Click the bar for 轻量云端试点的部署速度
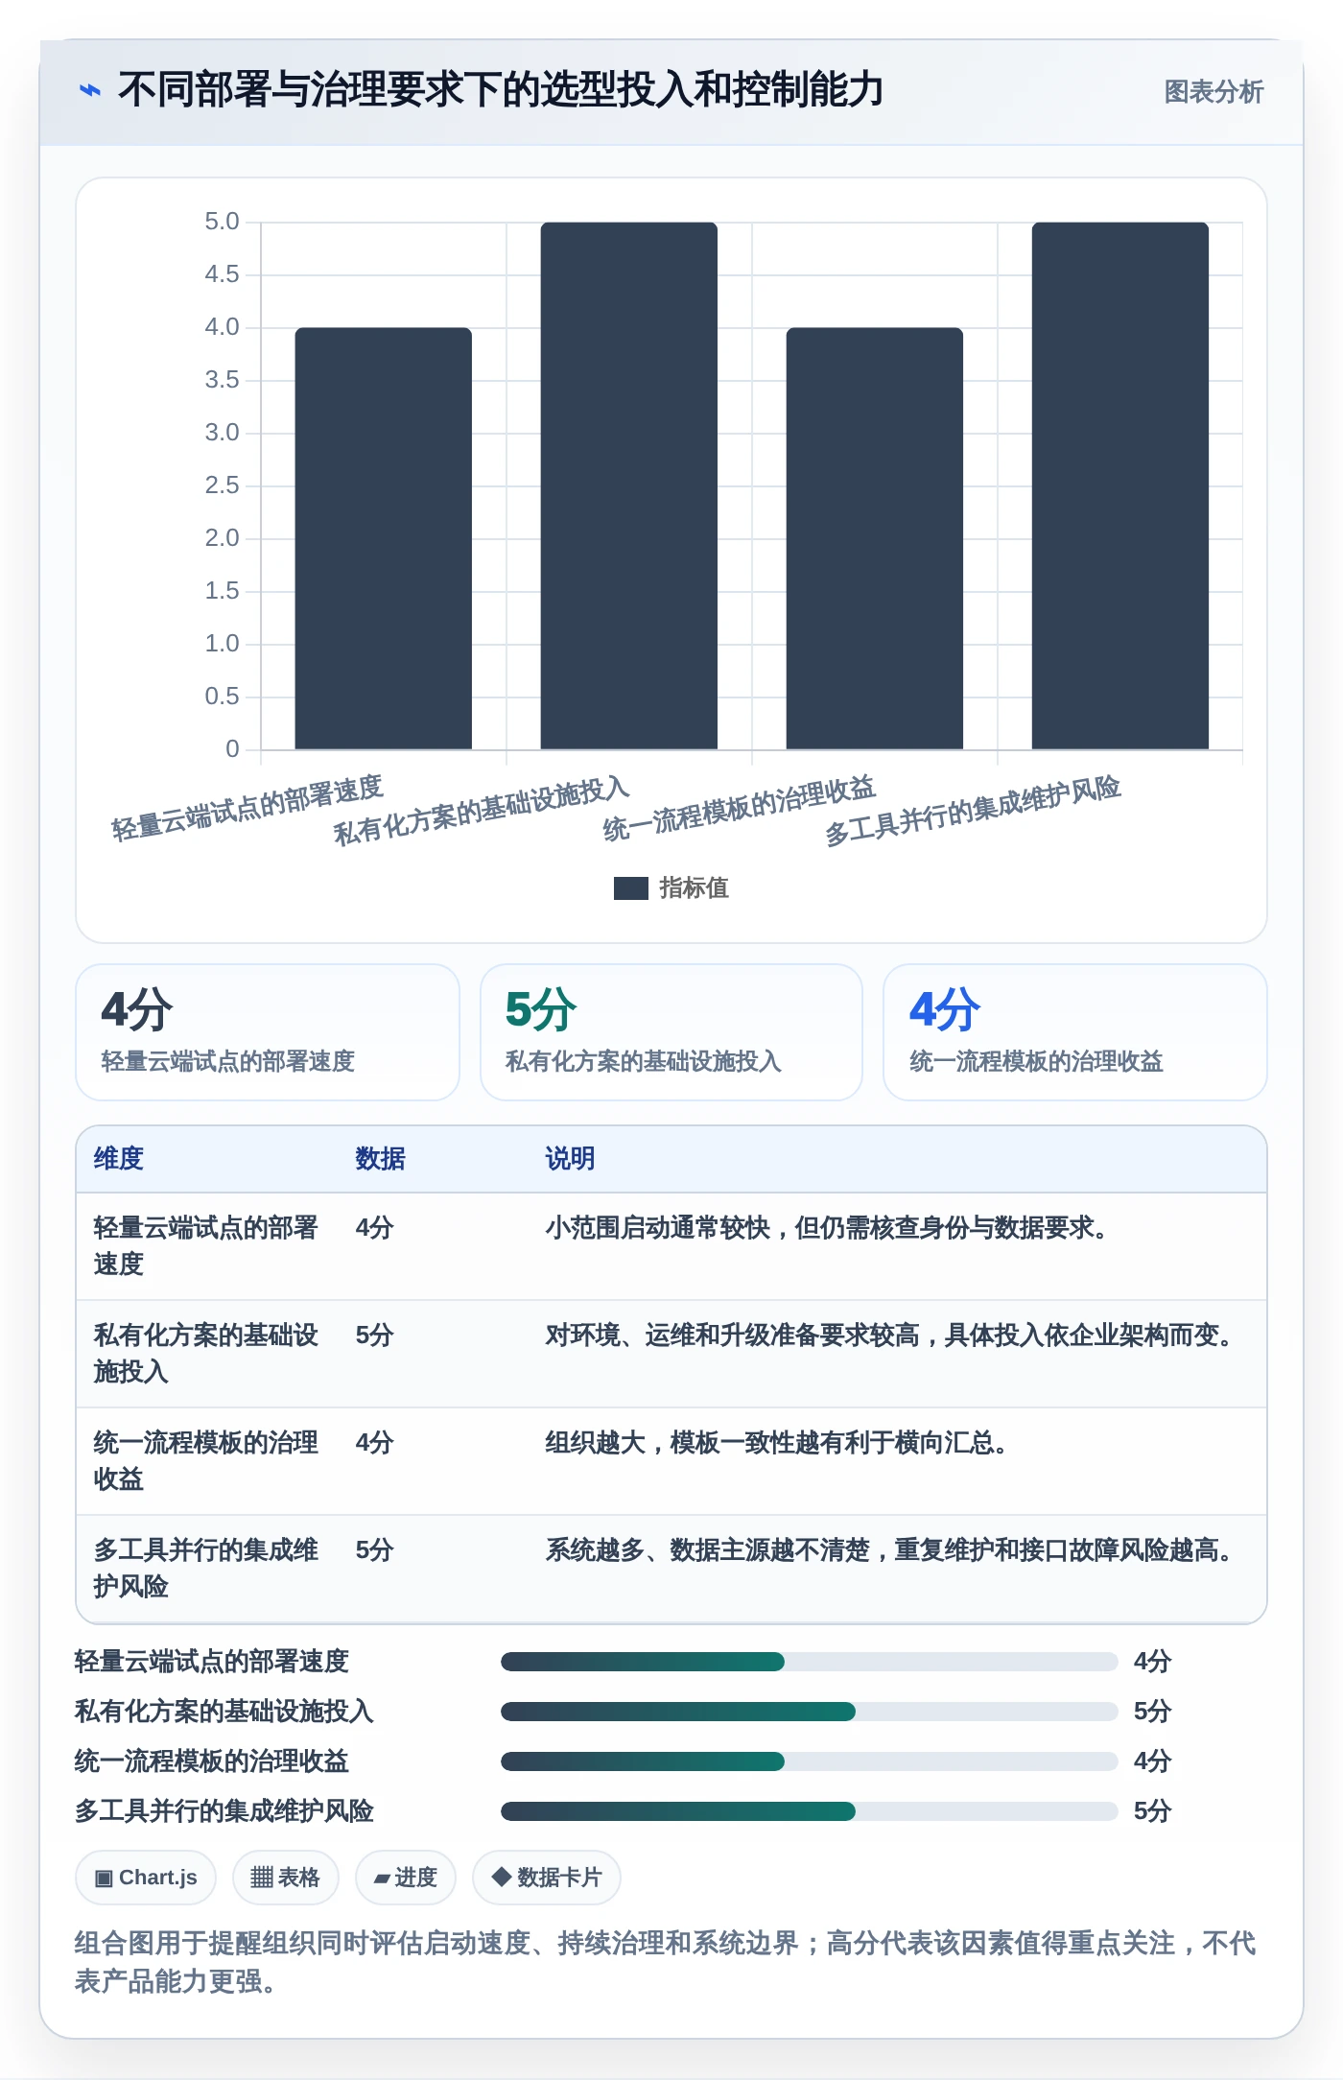Image resolution: width=1343 pixels, height=2080 pixels. [x=384, y=538]
